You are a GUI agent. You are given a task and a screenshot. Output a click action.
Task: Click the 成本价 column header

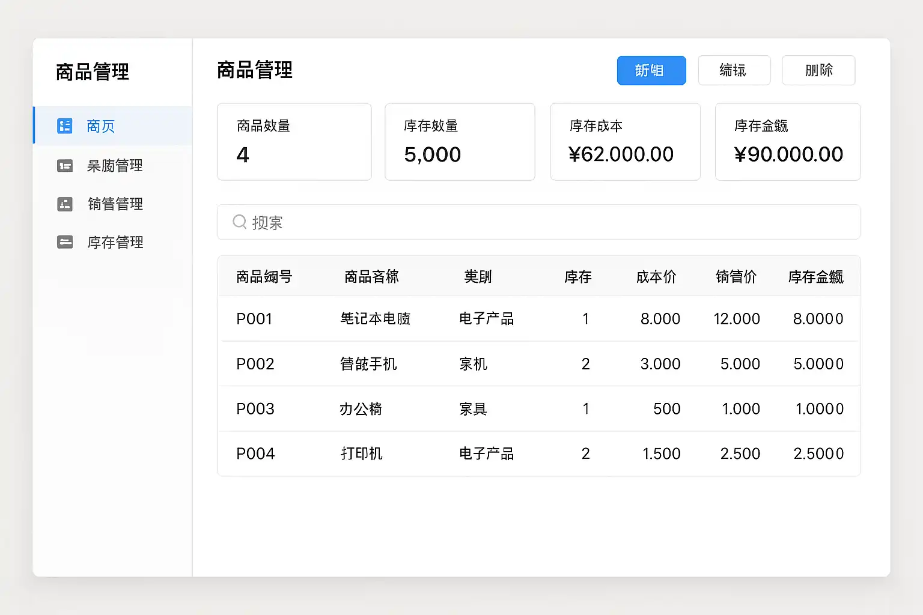coord(656,277)
